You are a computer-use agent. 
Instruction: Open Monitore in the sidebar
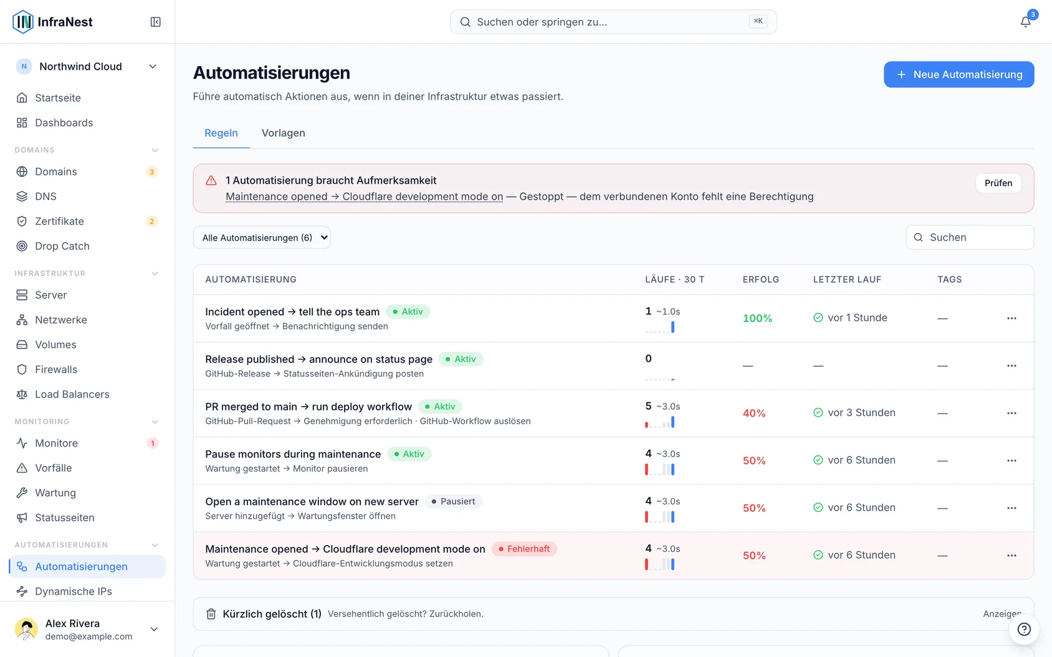pyautogui.click(x=87, y=443)
